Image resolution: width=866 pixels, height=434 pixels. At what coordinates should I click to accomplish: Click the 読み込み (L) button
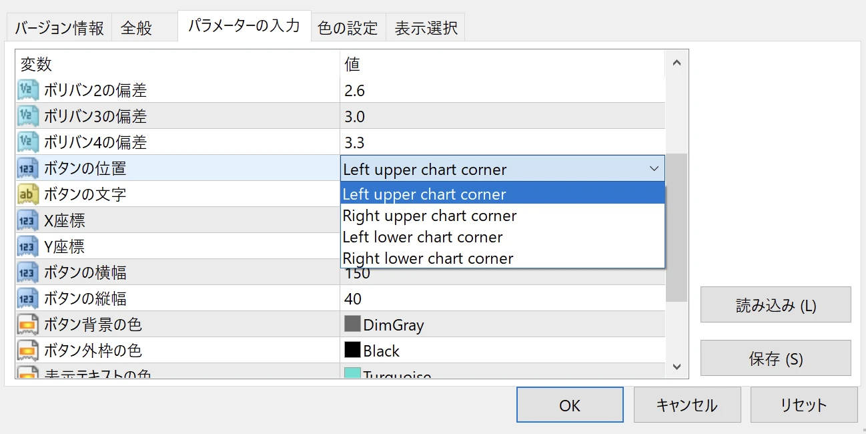pos(775,304)
